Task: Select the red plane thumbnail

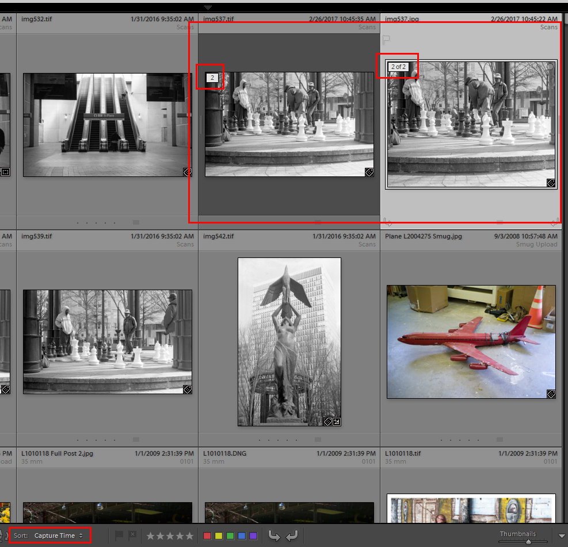Action: [x=471, y=341]
